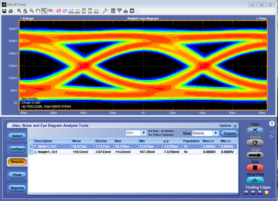
Task: Expand the Width1, Ch1 row
Action: tap(35, 147)
